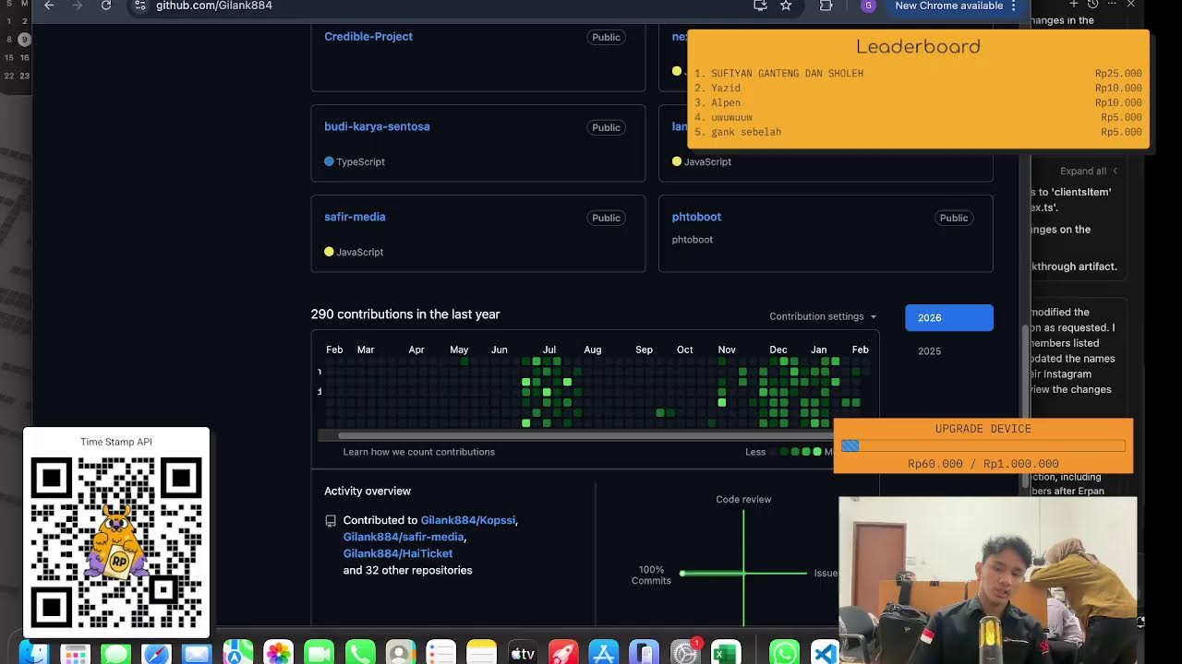Viewport: 1182px width, 664px height.
Task: Open Apple TV from the dock
Action: (x=523, y=653)
